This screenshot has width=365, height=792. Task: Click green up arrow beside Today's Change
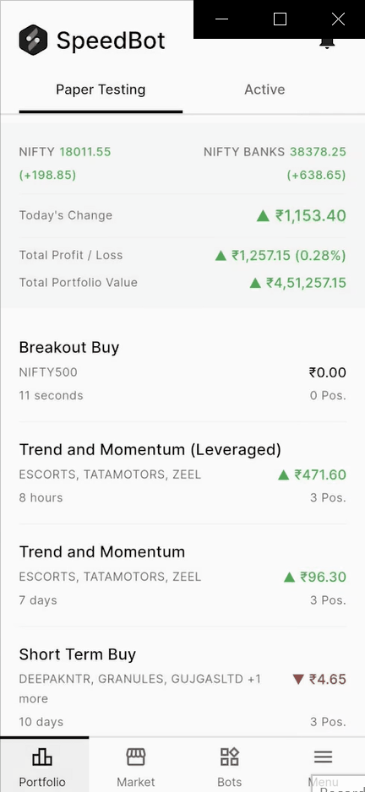263,216
